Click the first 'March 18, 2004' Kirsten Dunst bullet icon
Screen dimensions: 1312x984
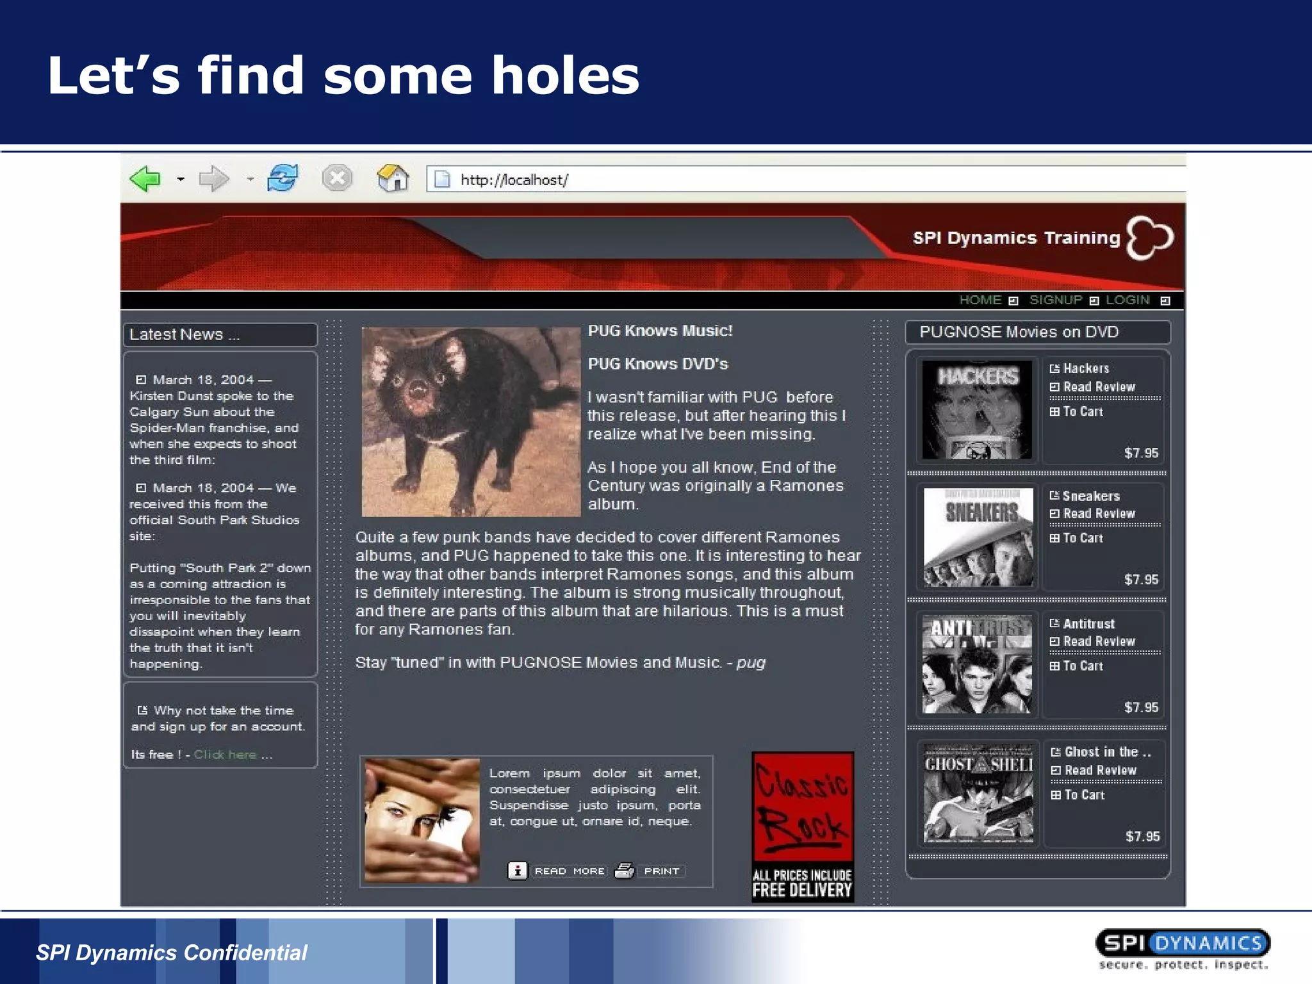[x=141, y=379]
